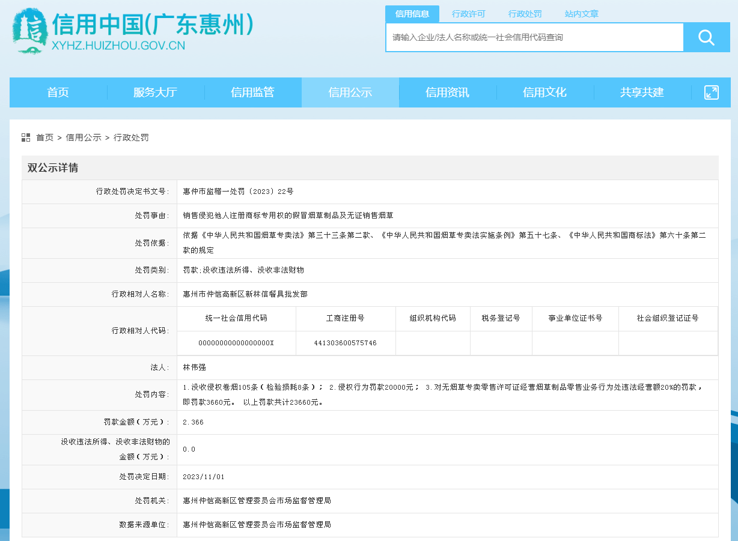Click the 信用公示 breadcrumb link

click(84, 138)
